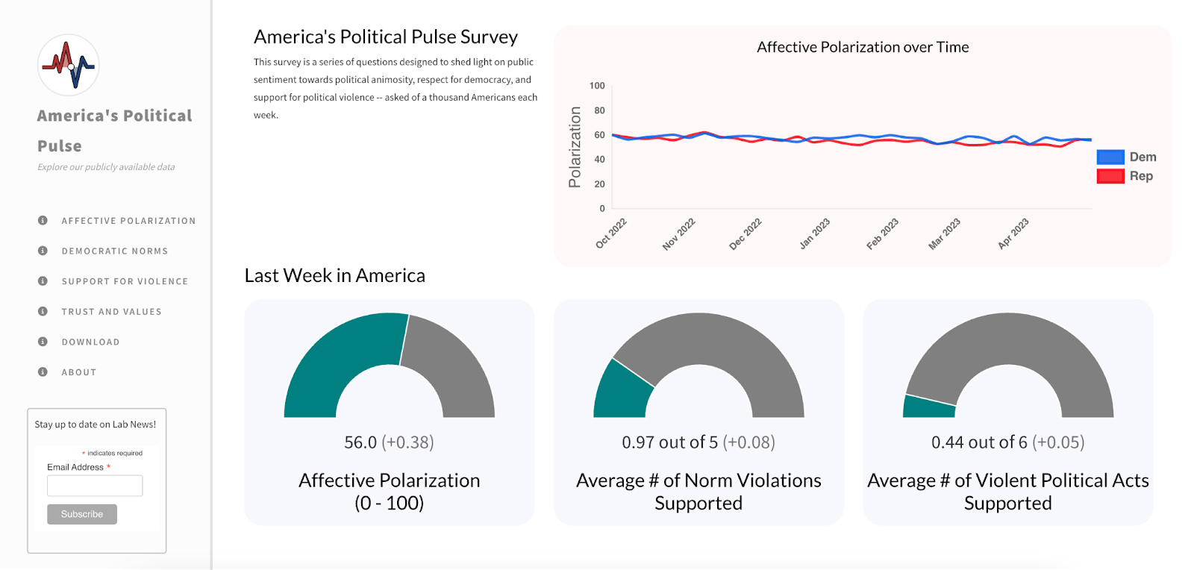Toggle the Dem series legend swatch
The width and height of the screenshot is (1194, 570).
point(1110,157)
